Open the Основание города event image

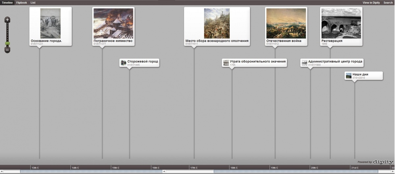point(50,23)
